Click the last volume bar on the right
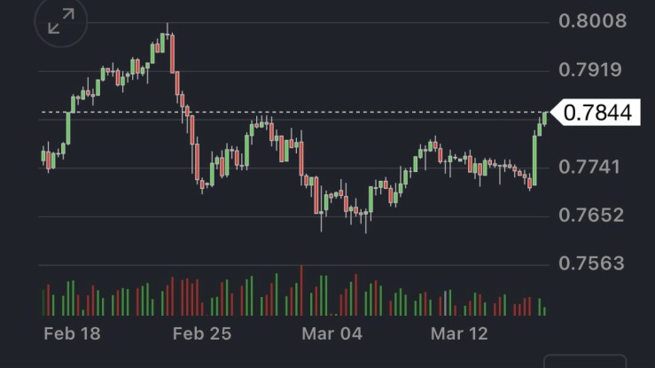Image resolution: width=655 pixels, height=368 pixels. pos(543,310)
